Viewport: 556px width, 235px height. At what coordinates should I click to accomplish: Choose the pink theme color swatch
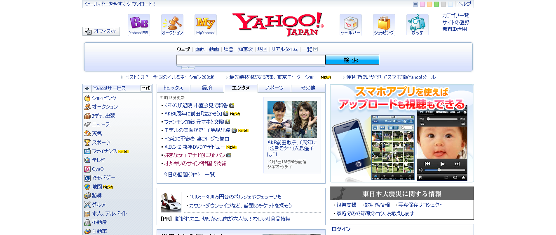(x=422, y=4)
